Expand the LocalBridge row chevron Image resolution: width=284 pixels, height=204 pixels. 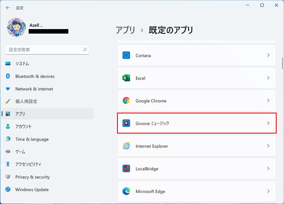click(268, 168)
